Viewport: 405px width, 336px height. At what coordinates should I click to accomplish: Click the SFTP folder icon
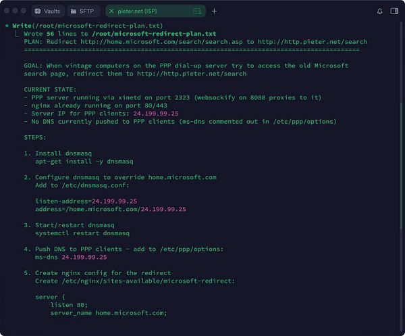[x=74, y=11]
